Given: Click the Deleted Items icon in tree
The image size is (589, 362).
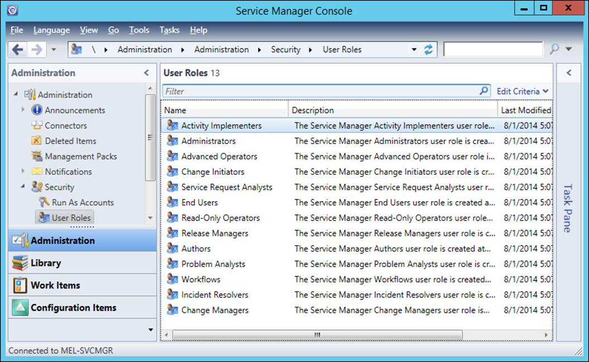Looking at the screenshot, I should 36,141.
